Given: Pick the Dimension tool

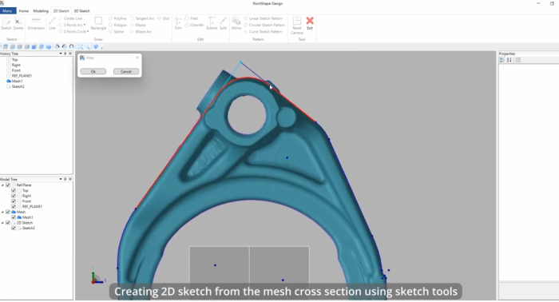Looking at the screenshot, I should (x=36, y=23).
